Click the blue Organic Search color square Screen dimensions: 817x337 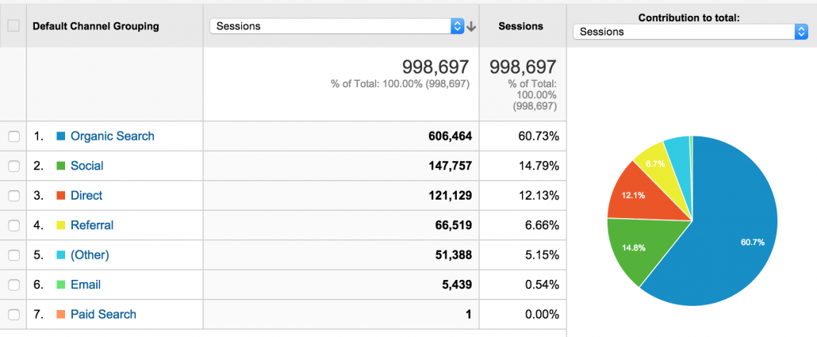pyautogui.click(x=60, y=136)
